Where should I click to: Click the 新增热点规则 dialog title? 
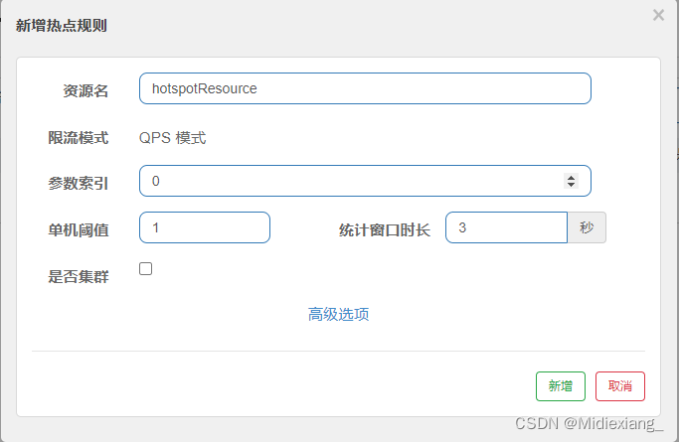61,26
